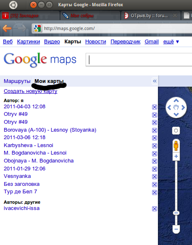Open the Karbysheva - Lesnoi map

coord(28,145)
